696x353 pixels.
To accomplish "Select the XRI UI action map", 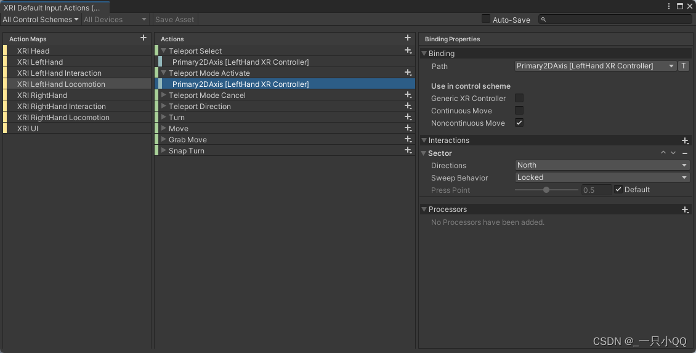I will point(77,128).
